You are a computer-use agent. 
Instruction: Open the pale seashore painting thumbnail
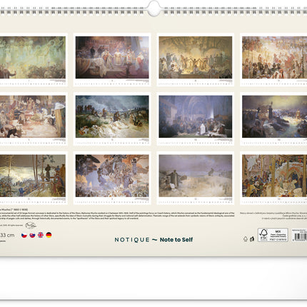pyautogui.click(x=196, y=176)
